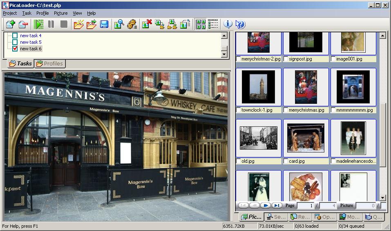Create a new project folder icon

[x=79, y=24]
